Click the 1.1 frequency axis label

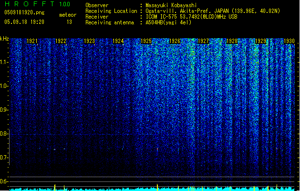click(x=4, y=62)
